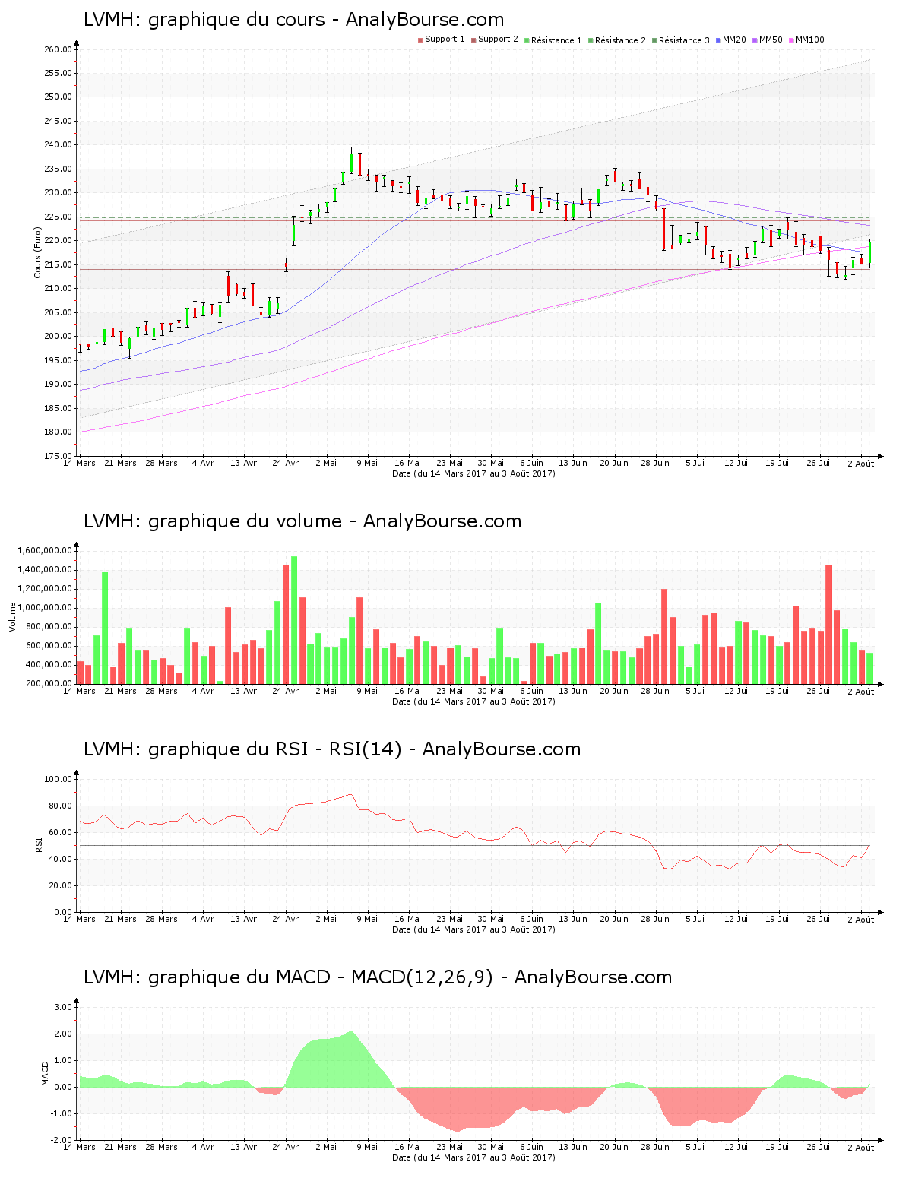Click the "240.00" price axis value
Image resolution: width=912 pixels, height=1178 pixels.
[59, 145]
